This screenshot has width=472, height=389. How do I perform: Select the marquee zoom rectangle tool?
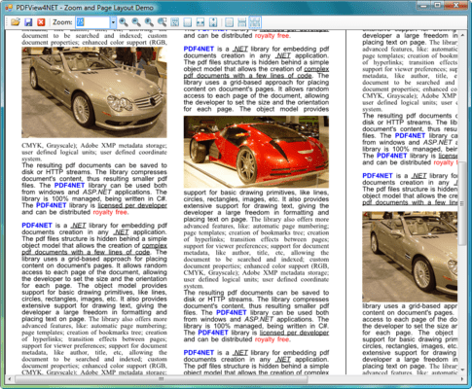point(162,22)
